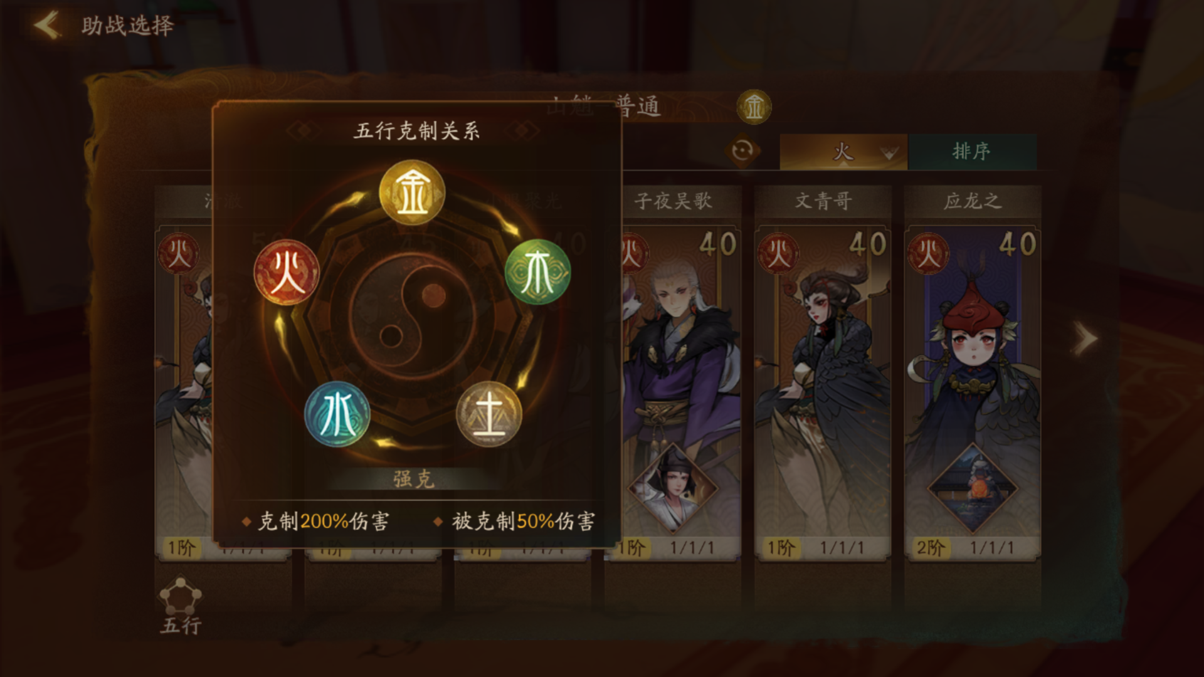Expand the filter using the down arrow
Viewport: 1204px width, 677px height.
[x=889, y=153]
